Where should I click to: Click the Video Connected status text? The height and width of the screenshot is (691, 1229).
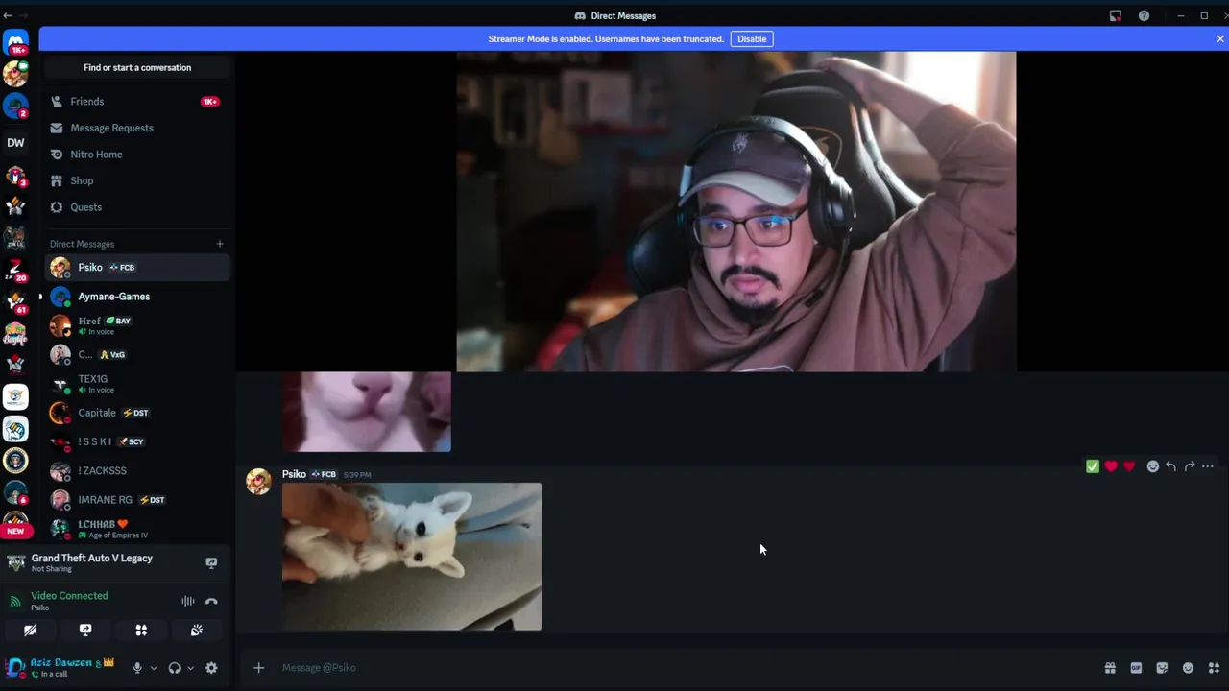pyautogui.click(x=69, y=596)
